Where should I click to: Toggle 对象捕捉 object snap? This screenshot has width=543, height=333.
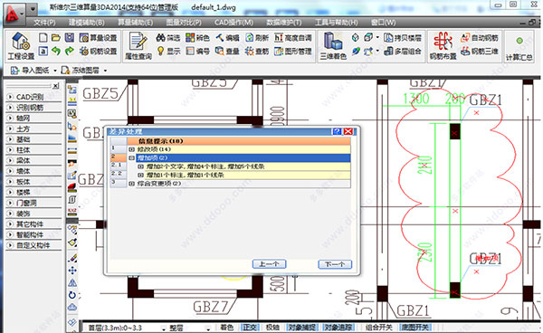301,327
